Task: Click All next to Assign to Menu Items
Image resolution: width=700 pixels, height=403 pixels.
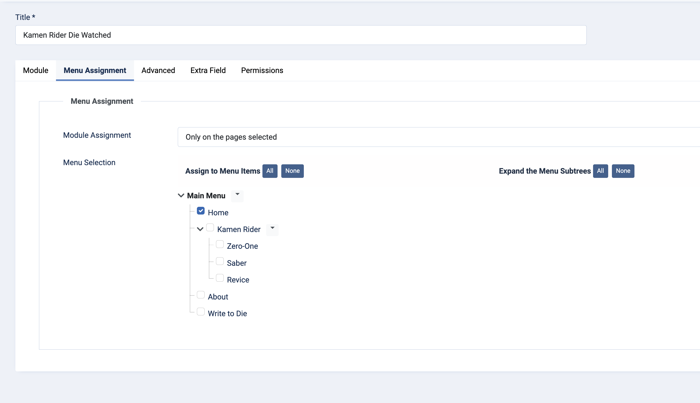Action: (270, 171)
